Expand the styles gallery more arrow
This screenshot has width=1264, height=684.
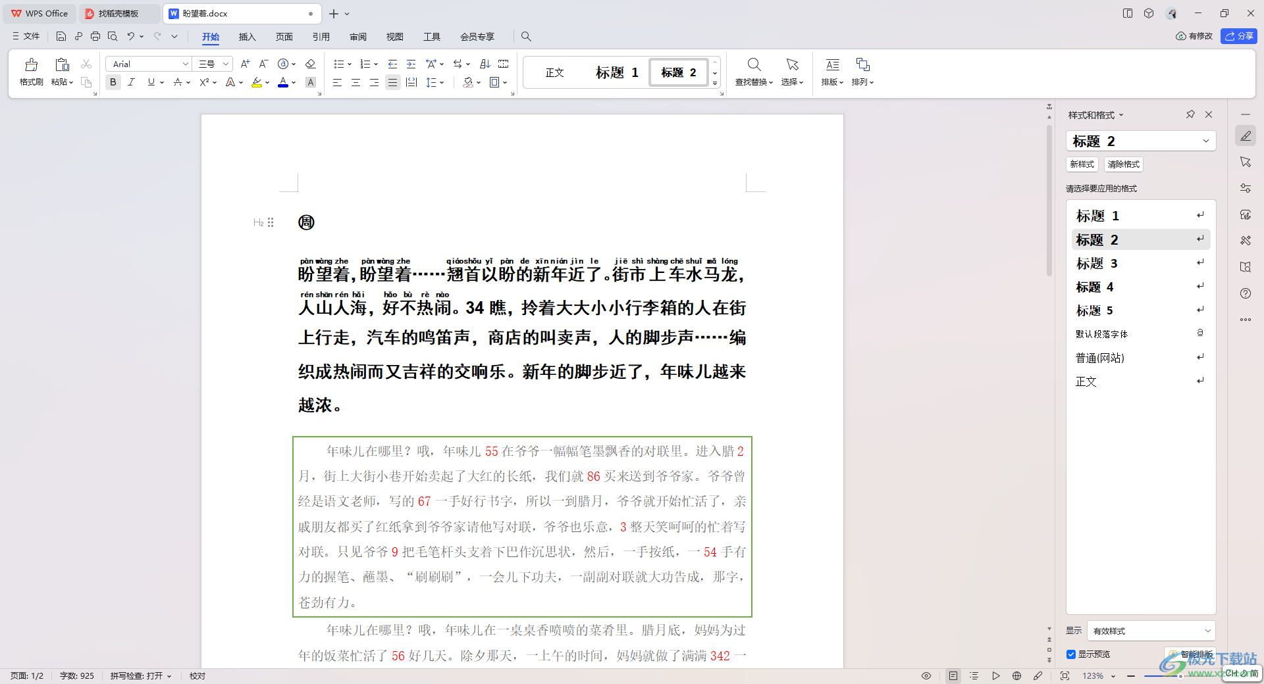[x=715, y=84]
